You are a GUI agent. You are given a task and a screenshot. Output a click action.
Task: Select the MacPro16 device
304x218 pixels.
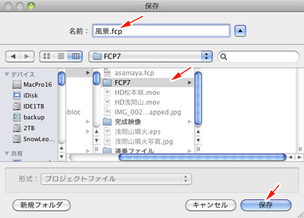(32, 84)
